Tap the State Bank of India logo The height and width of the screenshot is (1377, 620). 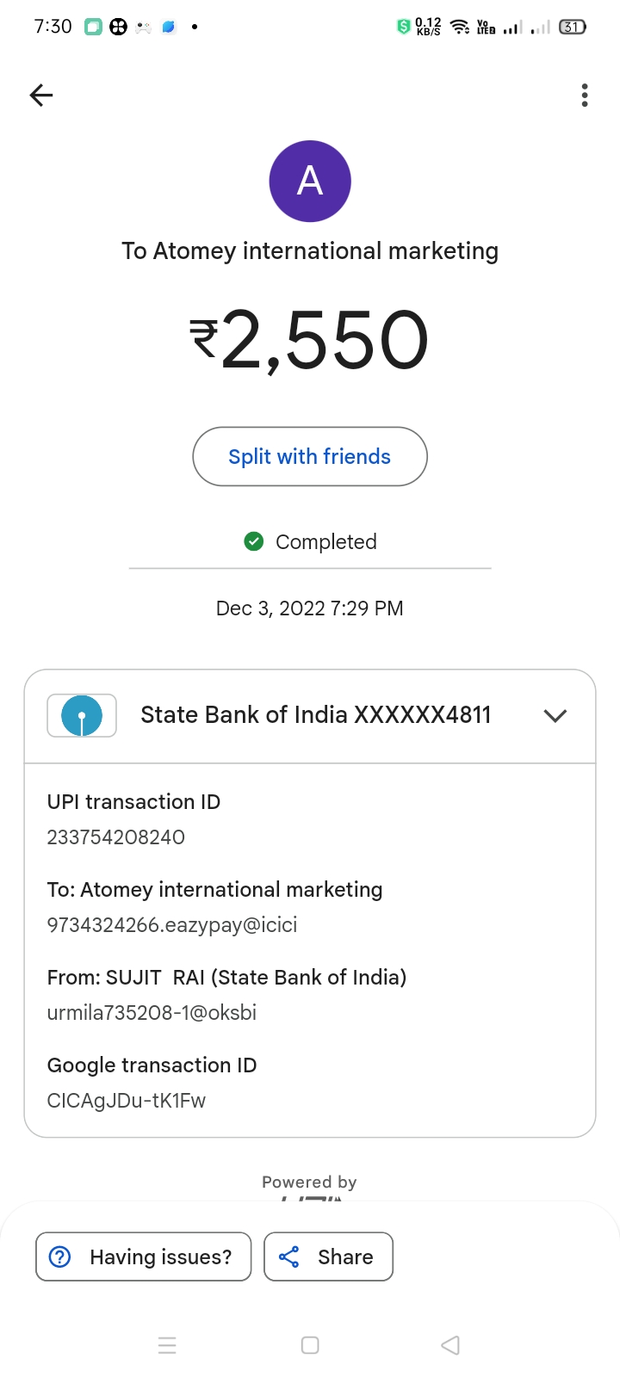click(x=82, y=715)
